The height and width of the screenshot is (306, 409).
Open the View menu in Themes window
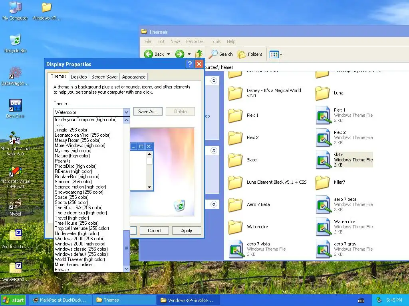(176, 41)
